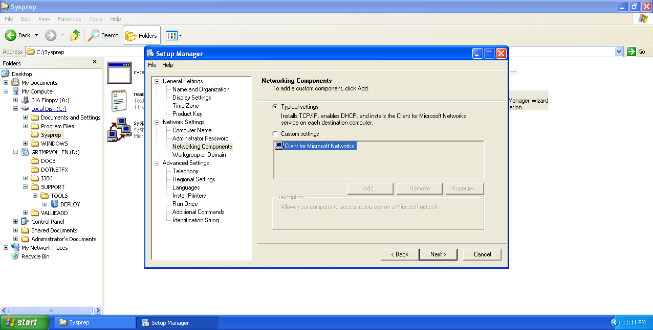Screen dimensions: 653x330
Task: Select Display Settings in the tree
Action: click(x=191, y=98)
